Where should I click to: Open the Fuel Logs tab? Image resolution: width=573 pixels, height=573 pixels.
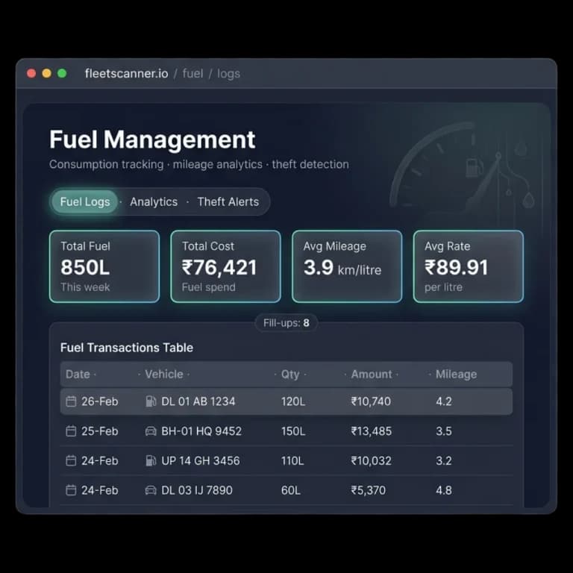click(85, 201)
